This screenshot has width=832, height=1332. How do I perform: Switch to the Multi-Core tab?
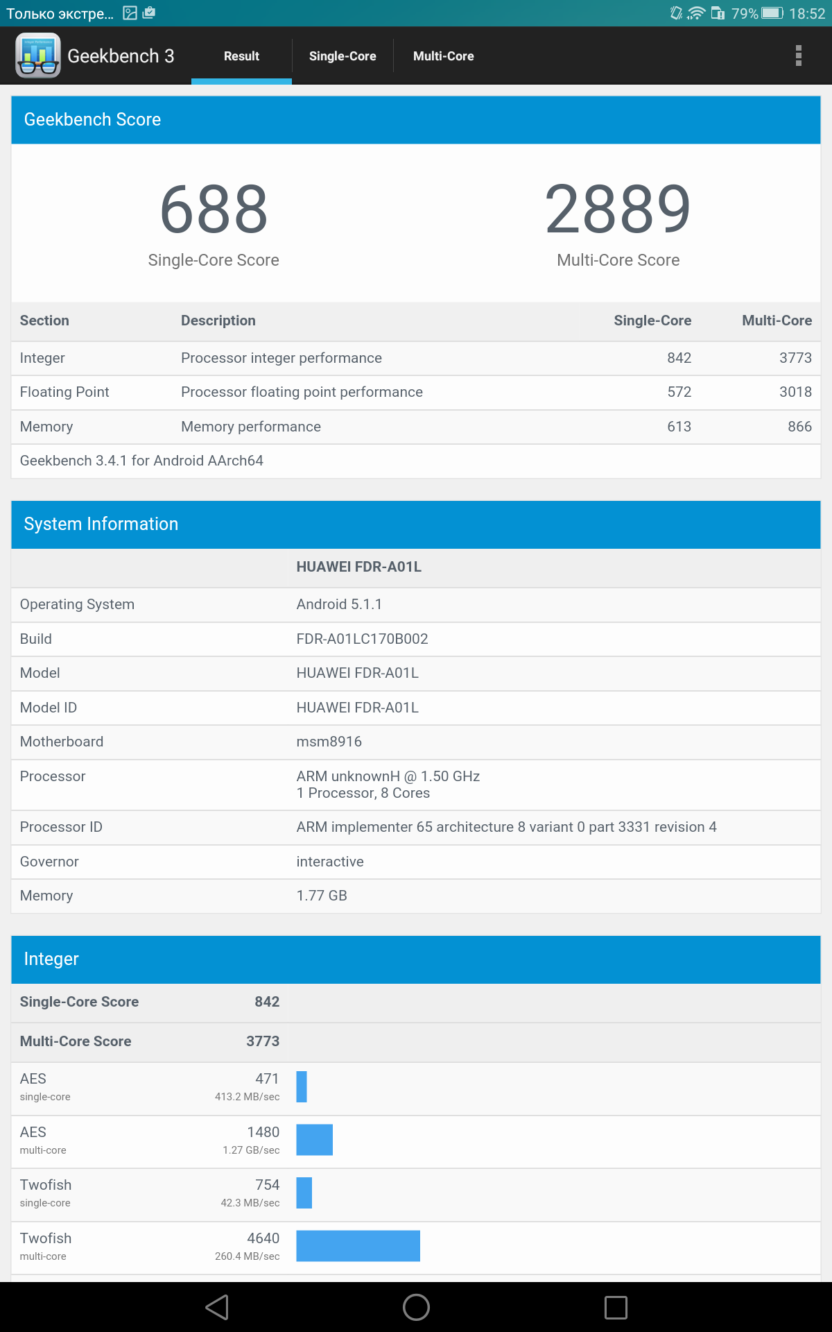point(444,56)
